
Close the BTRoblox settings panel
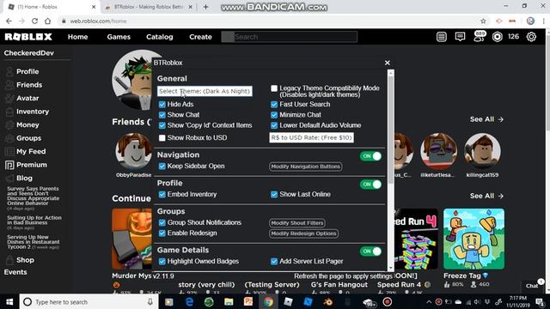(x=388, y=63)
